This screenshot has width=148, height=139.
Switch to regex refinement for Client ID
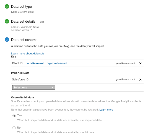click(57, 63)
